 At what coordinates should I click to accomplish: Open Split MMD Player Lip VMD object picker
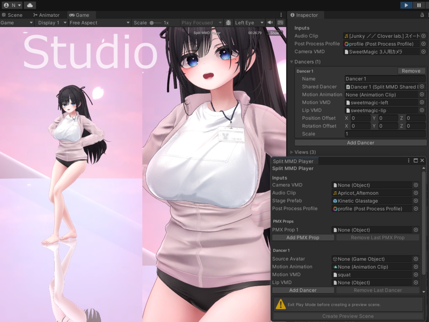tap(416, 283)
